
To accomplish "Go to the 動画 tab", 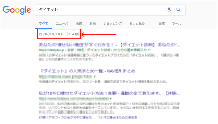I will click(93, 23).
